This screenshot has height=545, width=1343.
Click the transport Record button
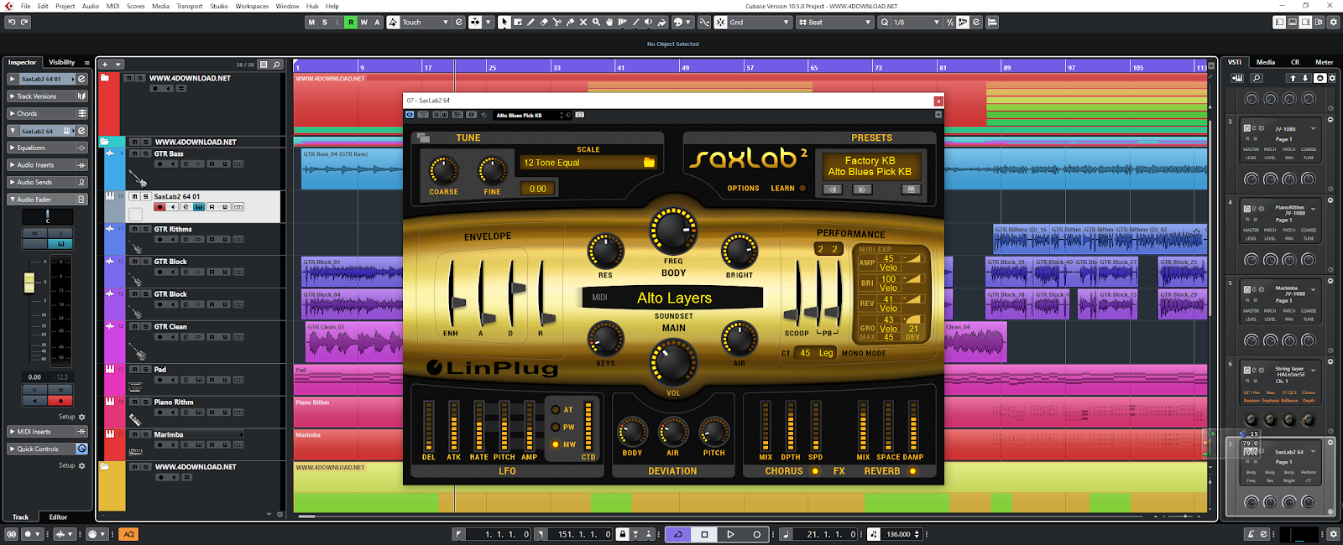pos(756,534)
